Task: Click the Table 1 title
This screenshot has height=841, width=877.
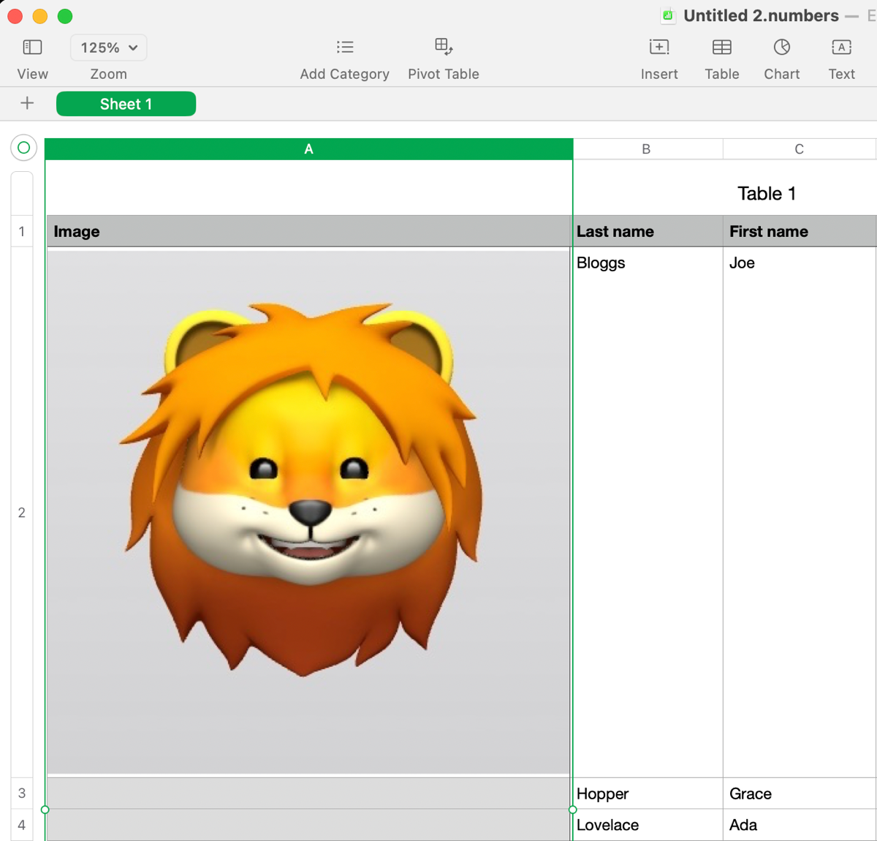Action: point(766,193)
